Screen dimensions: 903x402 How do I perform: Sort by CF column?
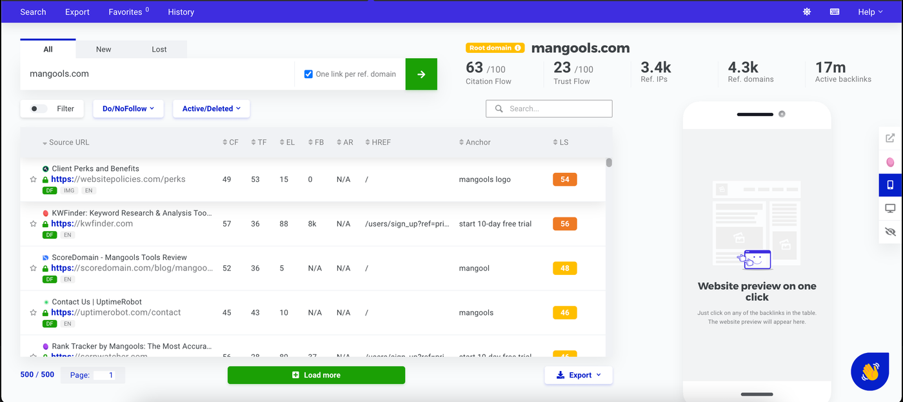(x=230, y=142)
